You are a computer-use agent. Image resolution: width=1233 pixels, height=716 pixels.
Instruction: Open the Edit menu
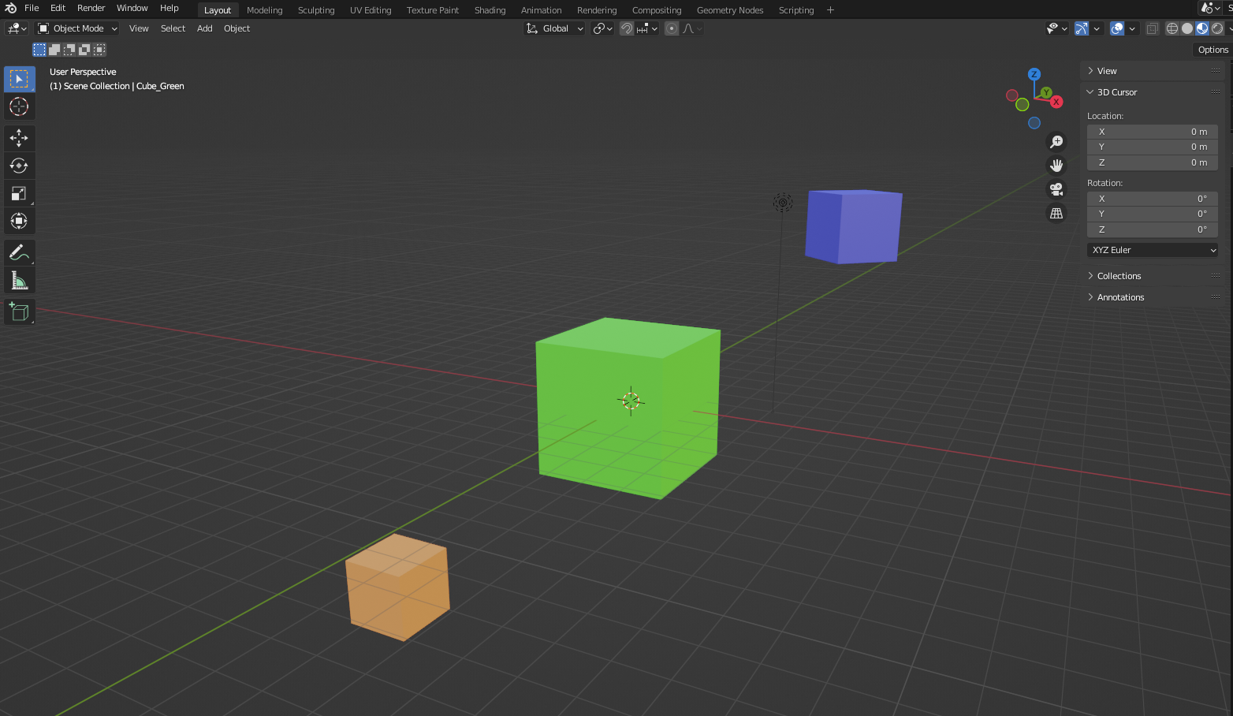pos(58,8)
